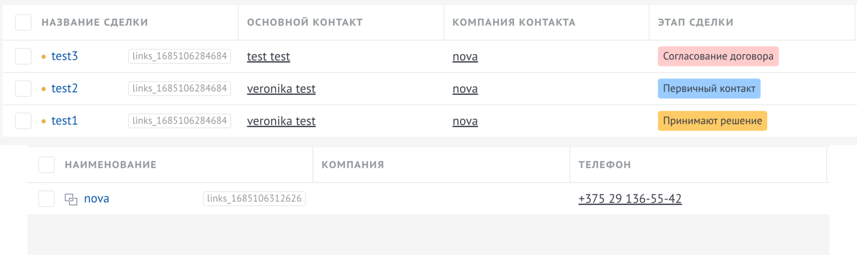Open the test3 deal
Image resolution: width=857 pixels, height=255 pixels.
65,56
